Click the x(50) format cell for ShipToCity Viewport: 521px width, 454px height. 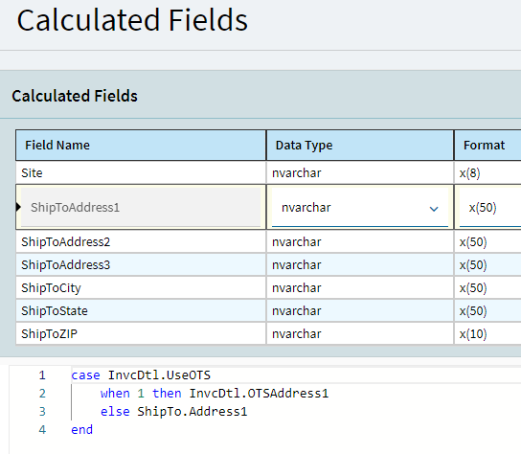pyautogui.click(x=487, y=287)
